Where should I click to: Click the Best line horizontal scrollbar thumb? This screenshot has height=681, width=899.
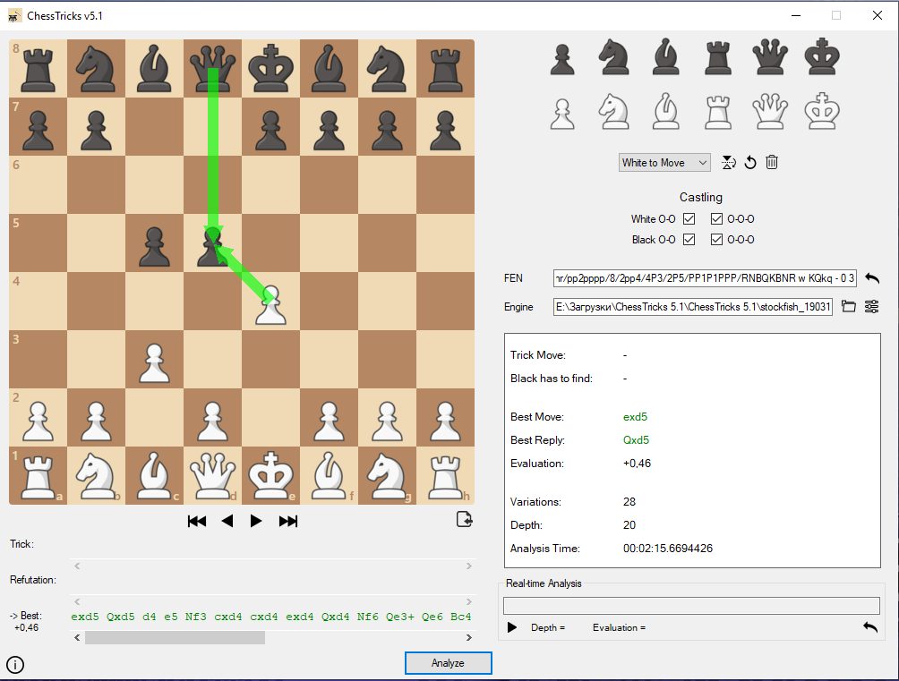point(175,638)
